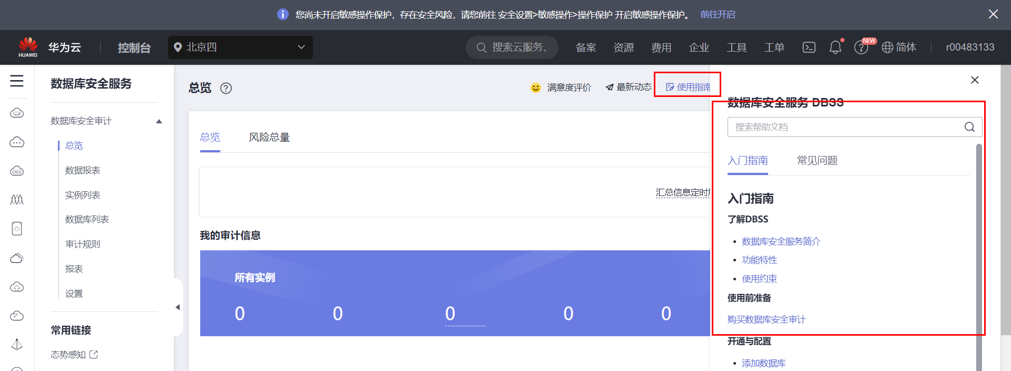
Task: Open the help question mark in header
Action: [x=861, y=48]
